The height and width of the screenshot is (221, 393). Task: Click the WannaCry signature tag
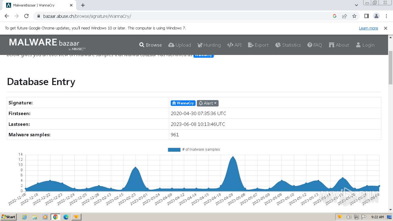[183, 103]
